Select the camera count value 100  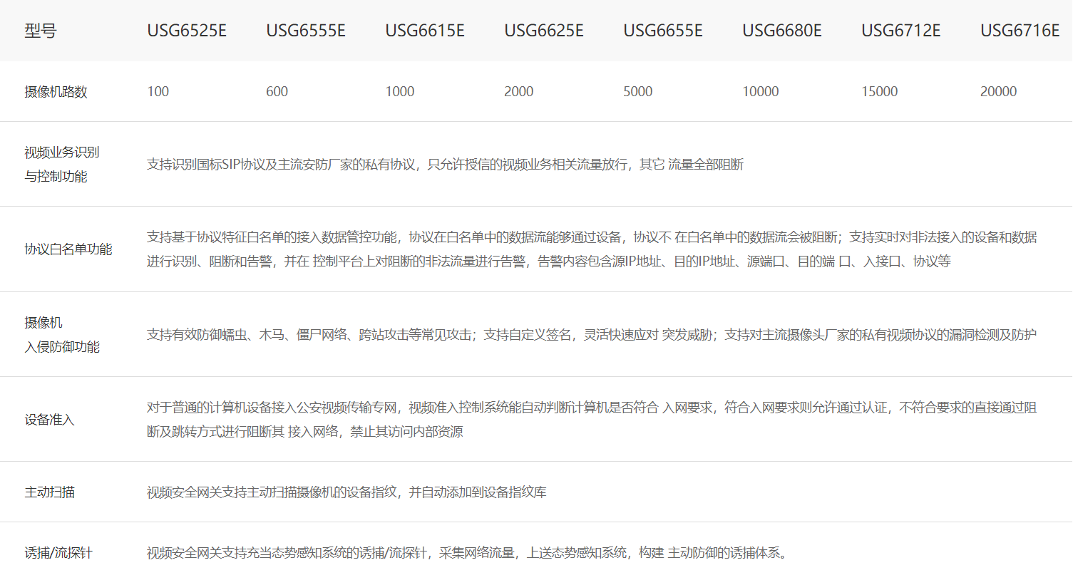[158, 92]
